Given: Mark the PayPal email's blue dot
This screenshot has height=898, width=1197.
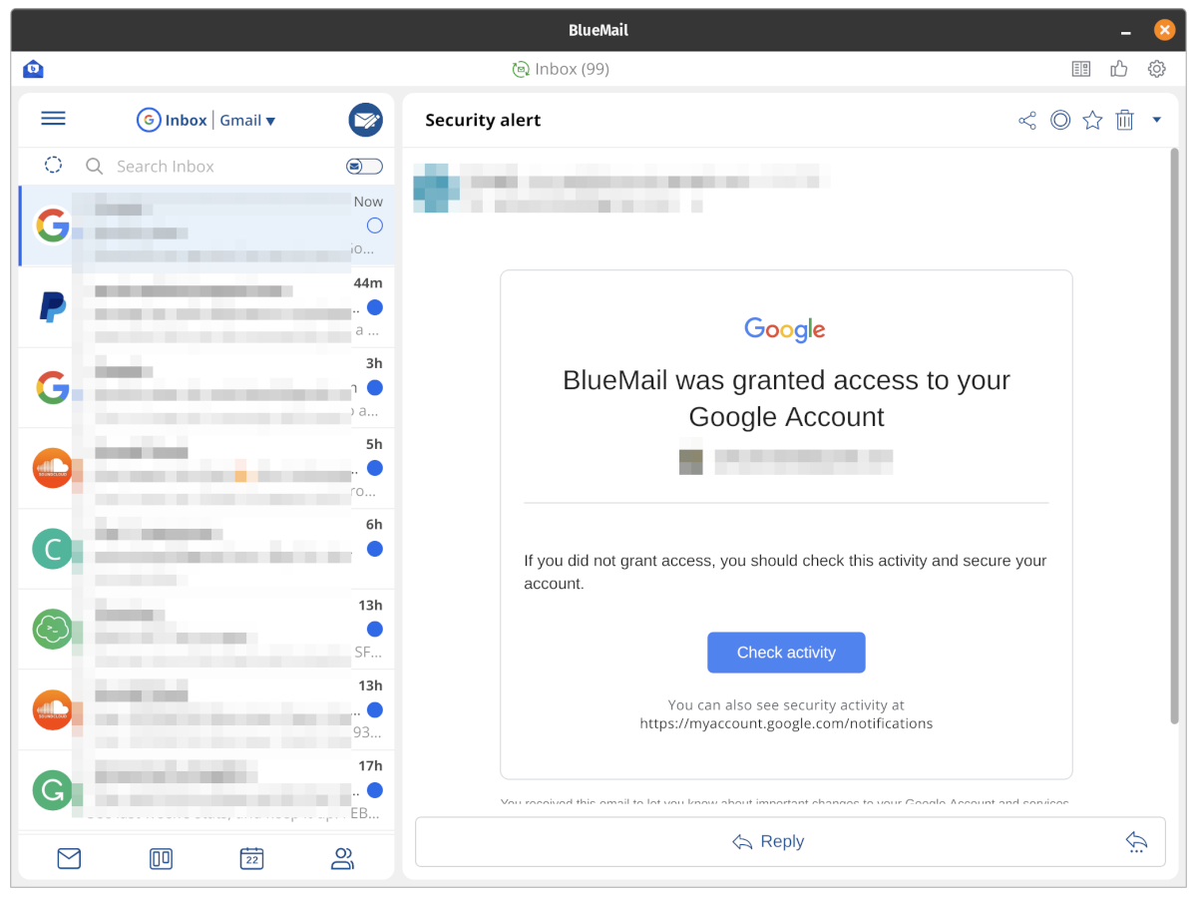Looking at the screenshot, I should 375,307.
